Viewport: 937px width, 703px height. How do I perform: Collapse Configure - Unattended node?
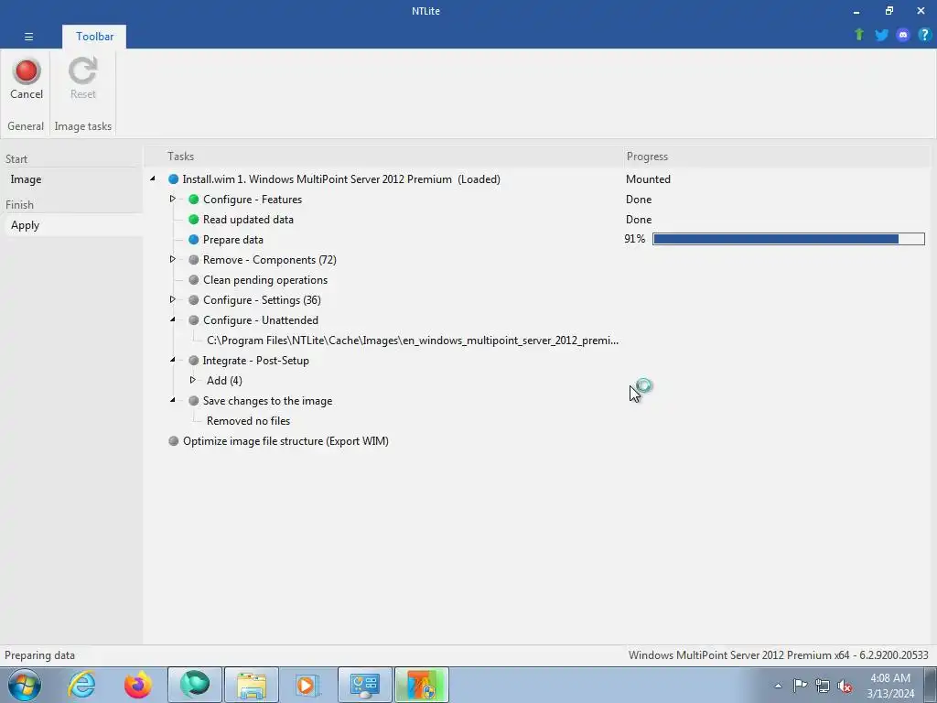(x=172, y=319)
